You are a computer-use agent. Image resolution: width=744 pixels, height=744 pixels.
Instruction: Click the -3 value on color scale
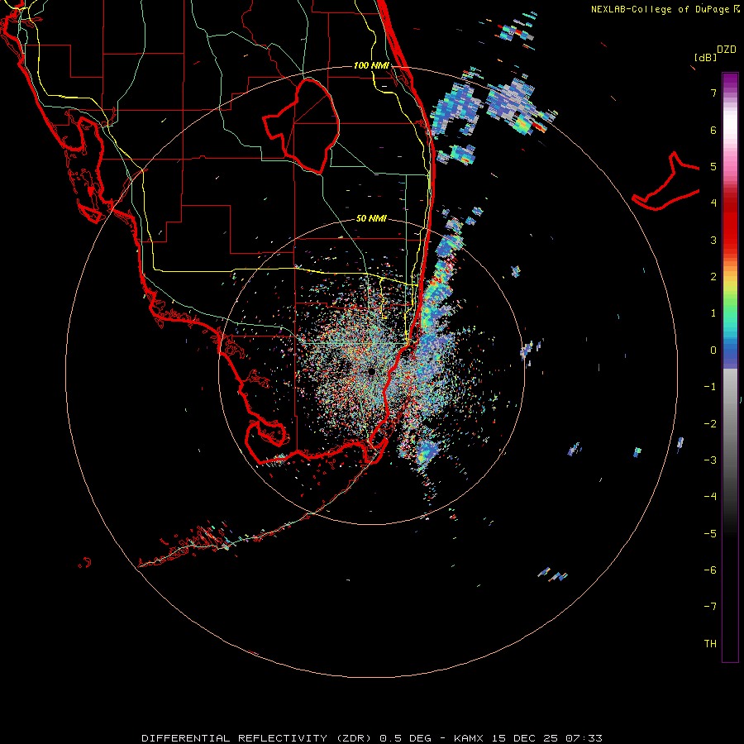710,460
